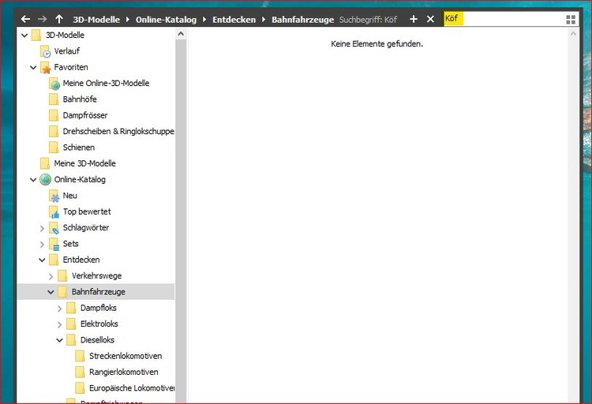Switch view using the grid tiles icon
This screenshot has height=404, width=592.
point(571,19)
